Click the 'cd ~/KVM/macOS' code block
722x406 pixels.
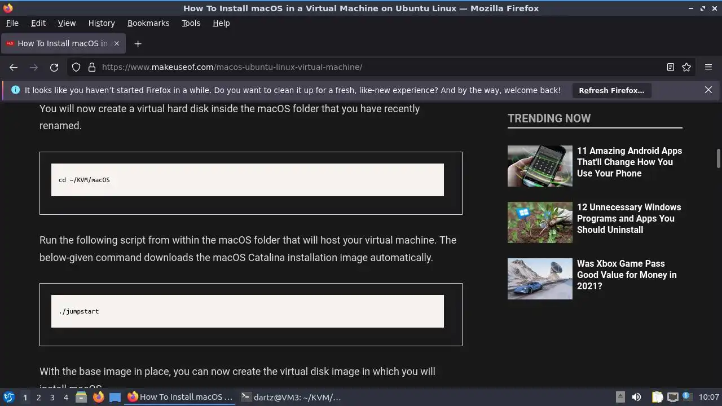[x=248, y=180]
